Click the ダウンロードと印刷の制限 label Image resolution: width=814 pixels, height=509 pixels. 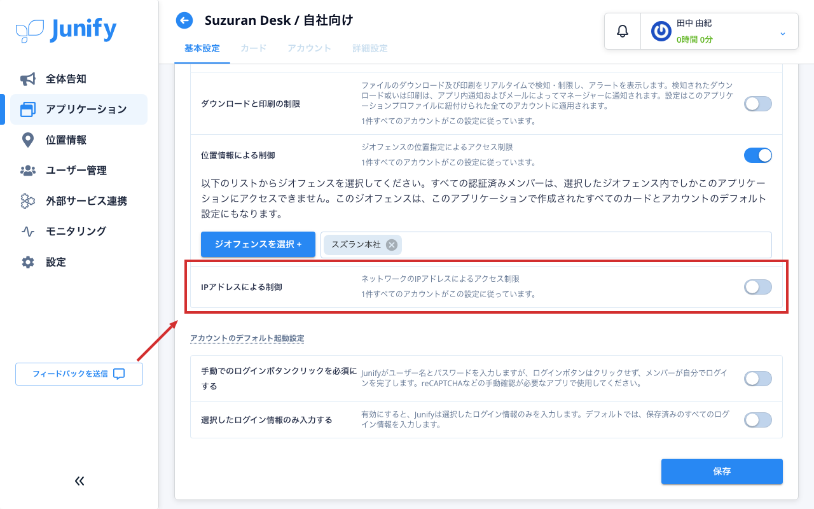pos(251,104)
